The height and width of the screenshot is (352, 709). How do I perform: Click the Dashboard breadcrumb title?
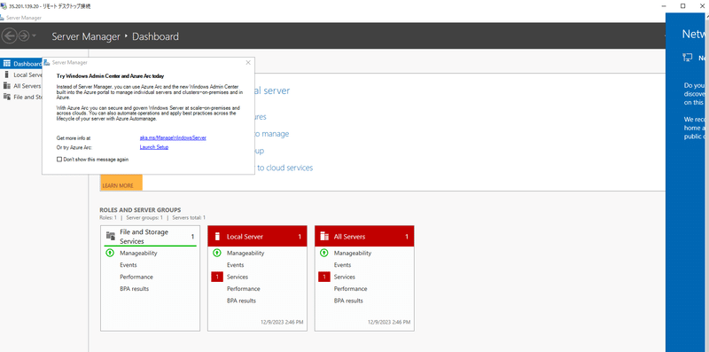click(x=155, y=36)
